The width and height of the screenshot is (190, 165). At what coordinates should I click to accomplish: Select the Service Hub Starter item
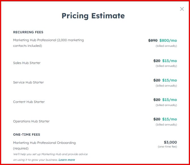(x=28, y=82)
